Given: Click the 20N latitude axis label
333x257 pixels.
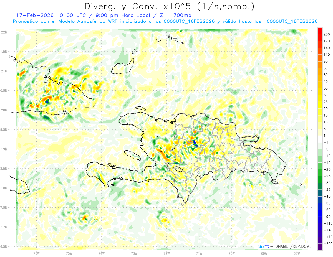Looking at the screenshot, I should [x=4, y=110].
